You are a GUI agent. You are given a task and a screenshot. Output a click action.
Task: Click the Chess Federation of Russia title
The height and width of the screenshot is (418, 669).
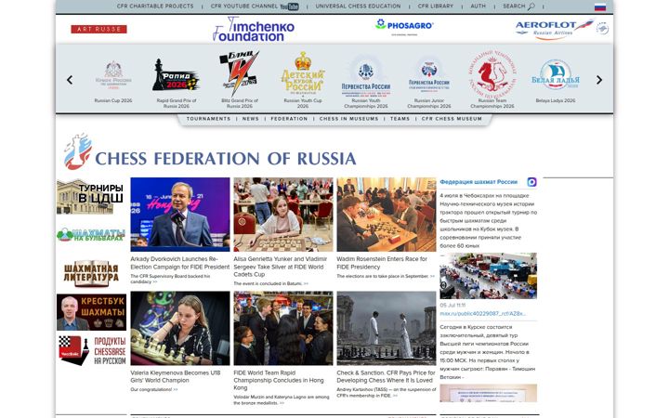point(225,159)
